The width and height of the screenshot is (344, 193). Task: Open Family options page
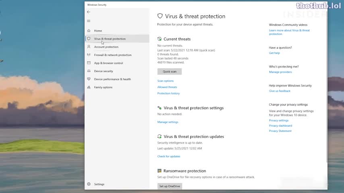point(117,87)
